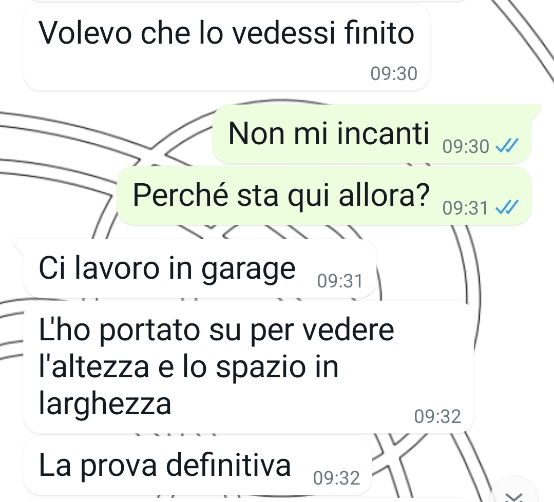The width and height of the screenshot is (554, 502).
Task: Select the "La prova definitiva" message bubble
Action: pos(198,466)
